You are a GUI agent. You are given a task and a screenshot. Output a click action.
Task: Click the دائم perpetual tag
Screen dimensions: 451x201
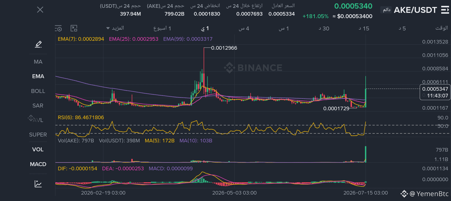(387, 10)
